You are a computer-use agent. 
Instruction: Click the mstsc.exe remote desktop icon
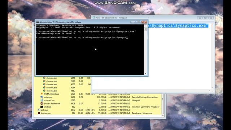pyautogui.click(x=42, y=97)
